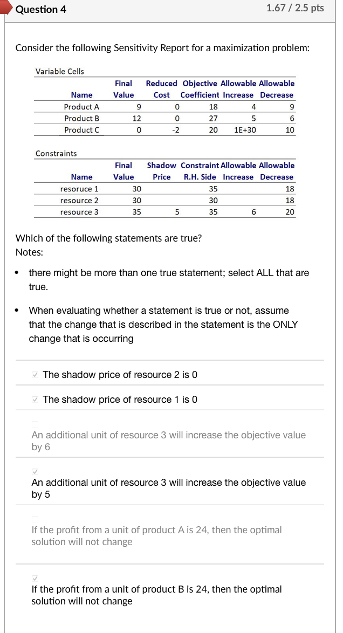Image resolution: width=343 pixels, height=633 pixels.
Task: Click the Product C row in the table
Action: pyautogui.click(x=81, y=129)
